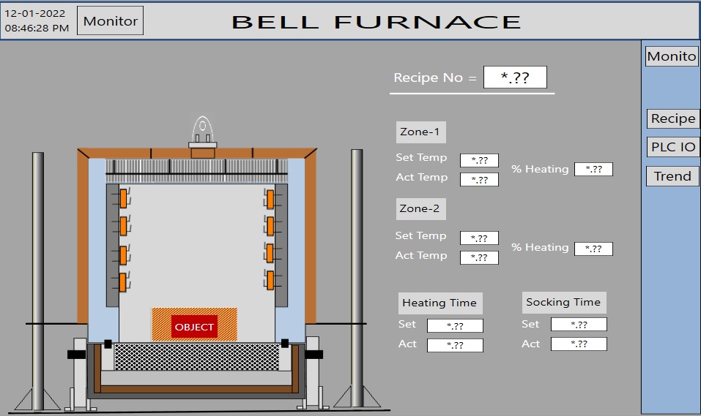Select the Zone-2 Act Temp field
Image resolution: width=701 pixels, height=416 pixels.
479,257
